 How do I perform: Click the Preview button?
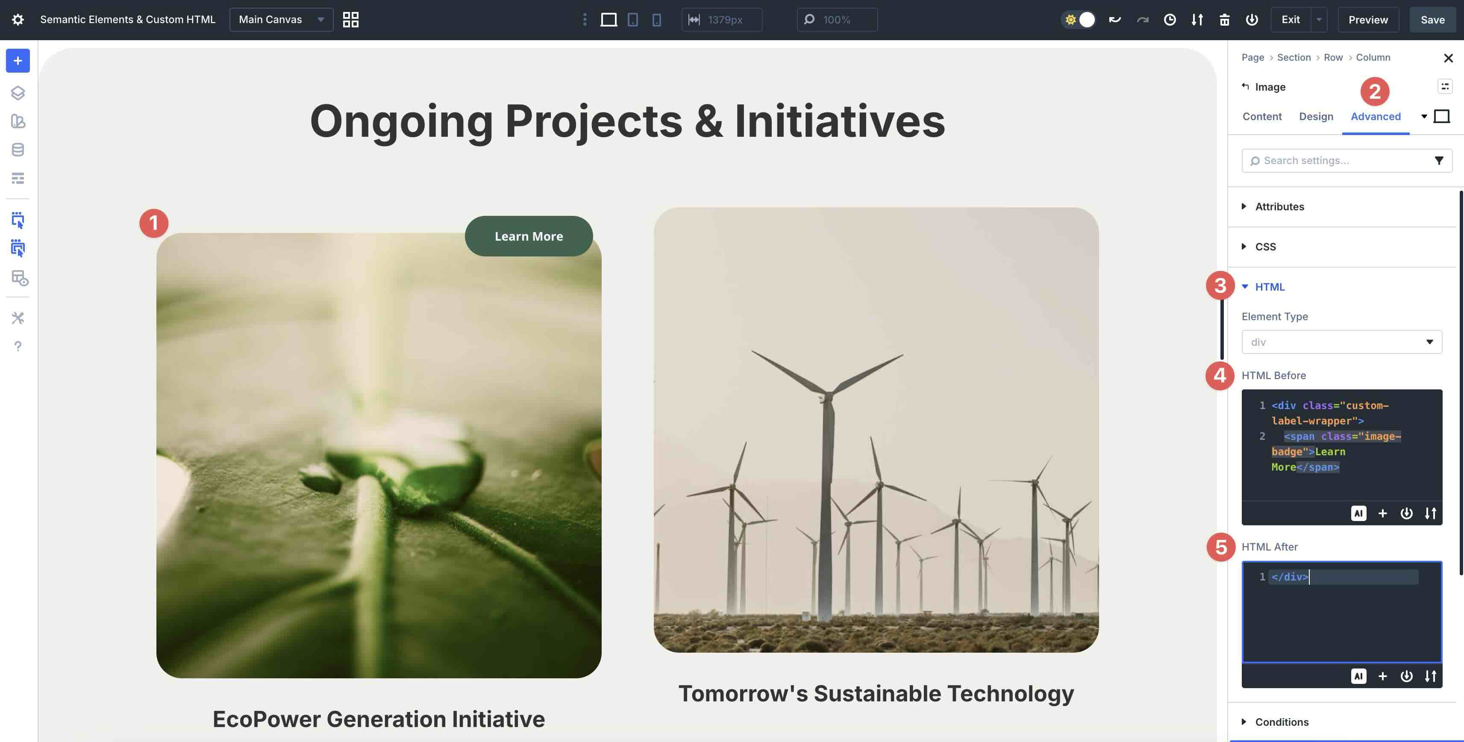(x=1368, y=20)
